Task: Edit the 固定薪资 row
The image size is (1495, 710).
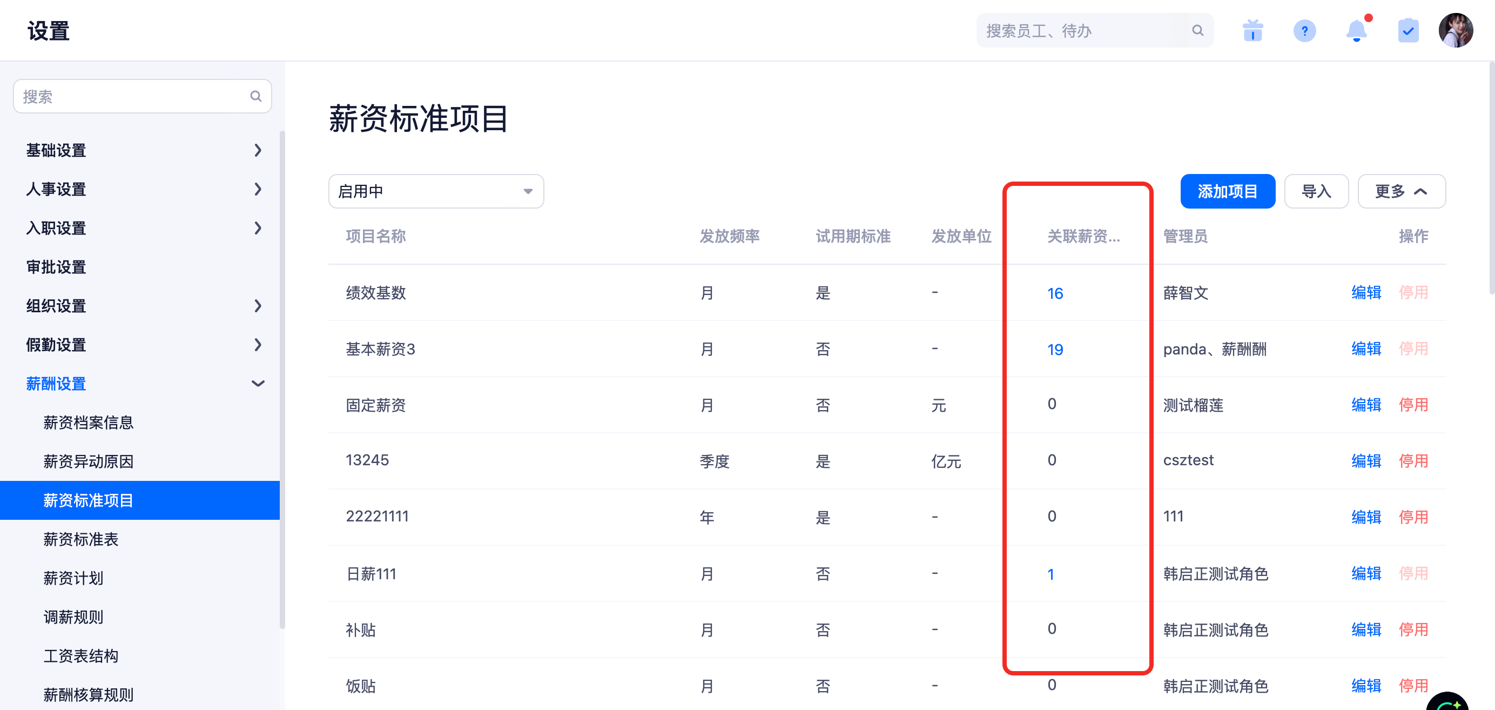Action: [1365, 405]
